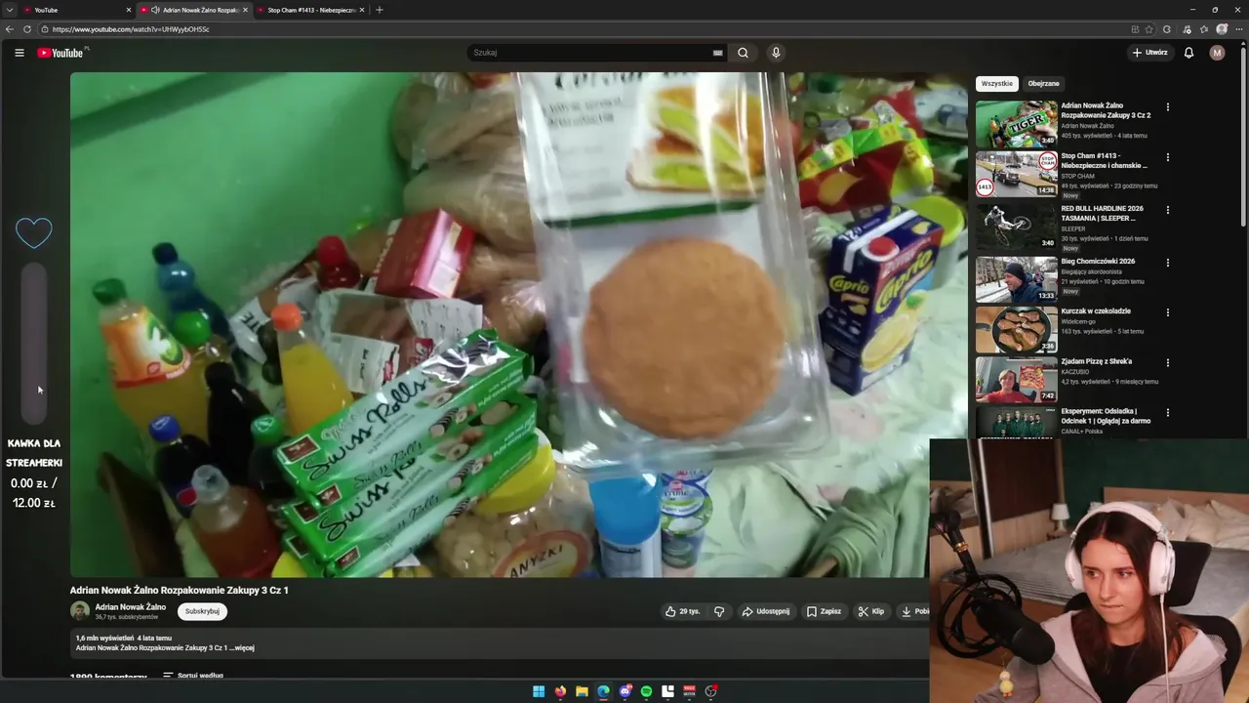Select the Obejrzane filter chip
Screen dimensions: 1249x703
coord(1043,84)
